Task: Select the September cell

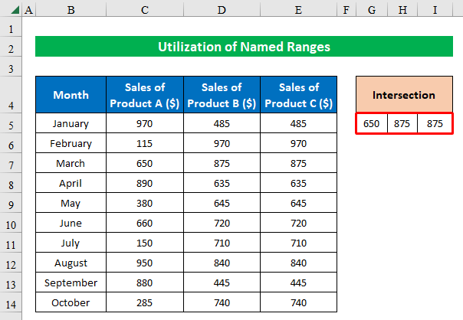Action: (x=71, y=282)
